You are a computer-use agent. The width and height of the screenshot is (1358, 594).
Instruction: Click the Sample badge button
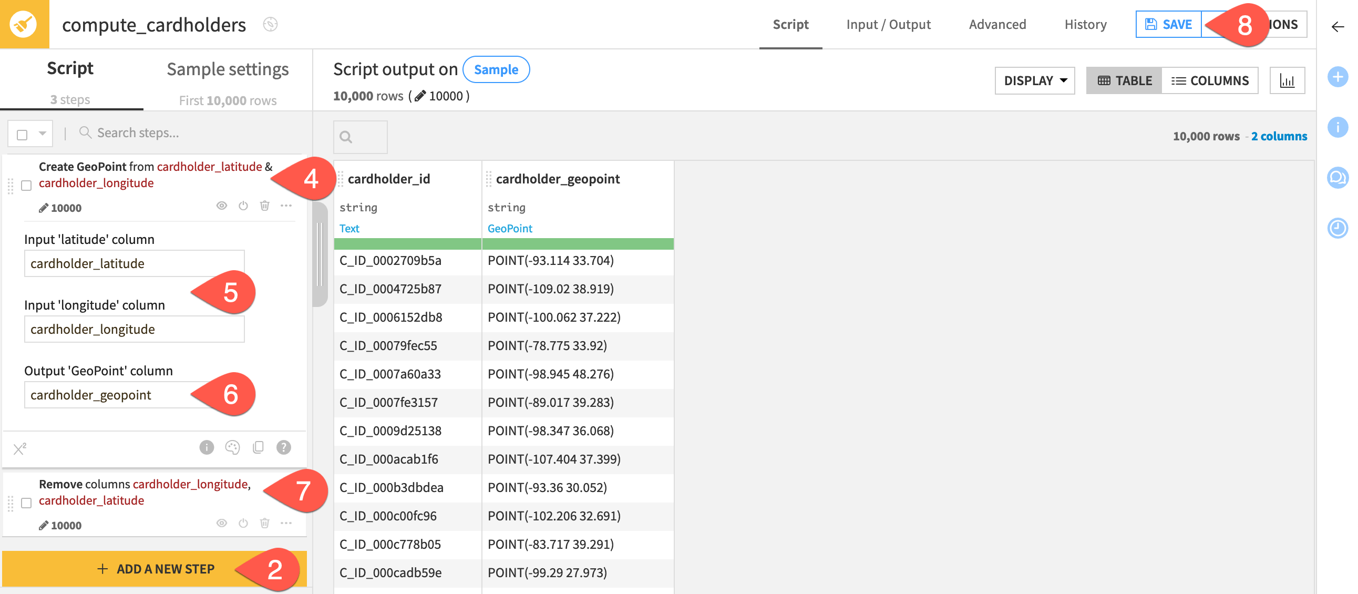[x=496, y=69]
